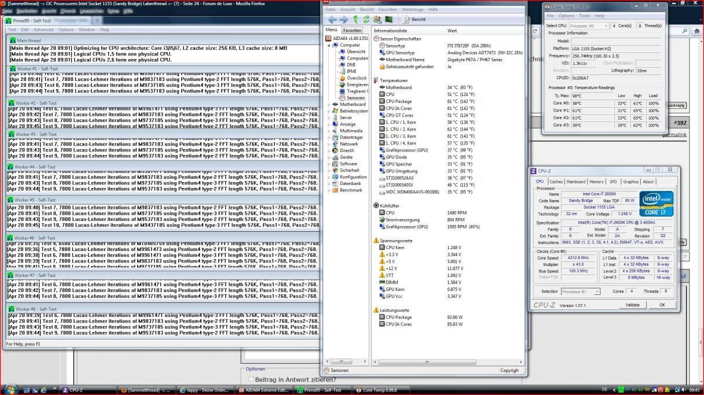Expand the Multimedia tree node
The image size is (704, 395).
(329, 131)
